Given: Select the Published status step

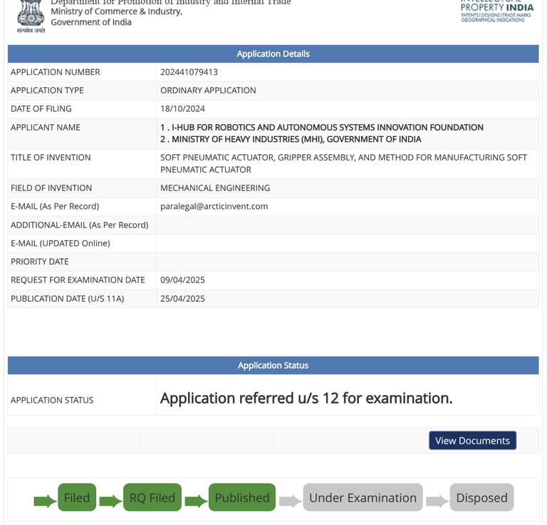Looking at the screenshot, I should point(242,497).
